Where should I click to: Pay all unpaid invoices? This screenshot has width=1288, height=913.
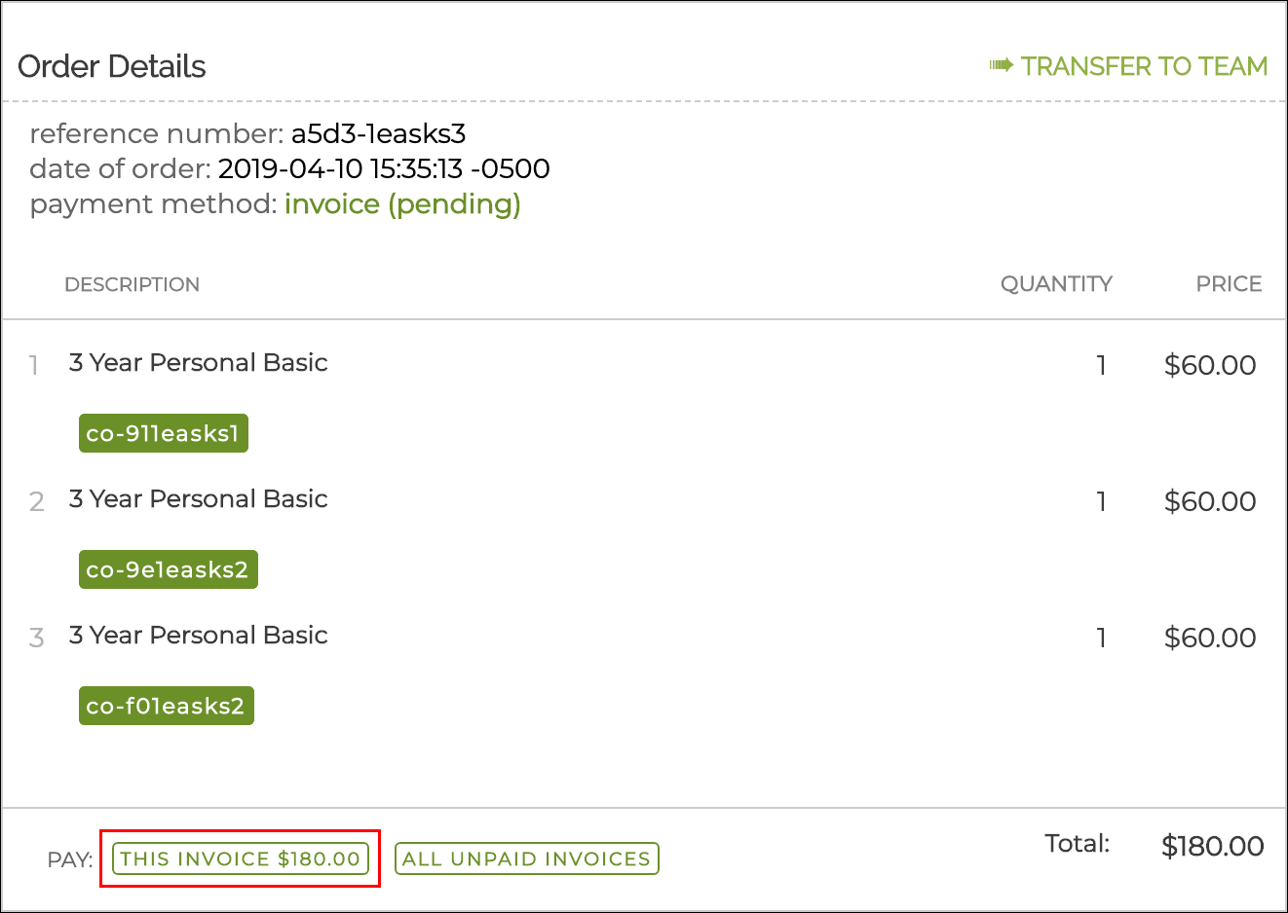[x=526, y=858]
